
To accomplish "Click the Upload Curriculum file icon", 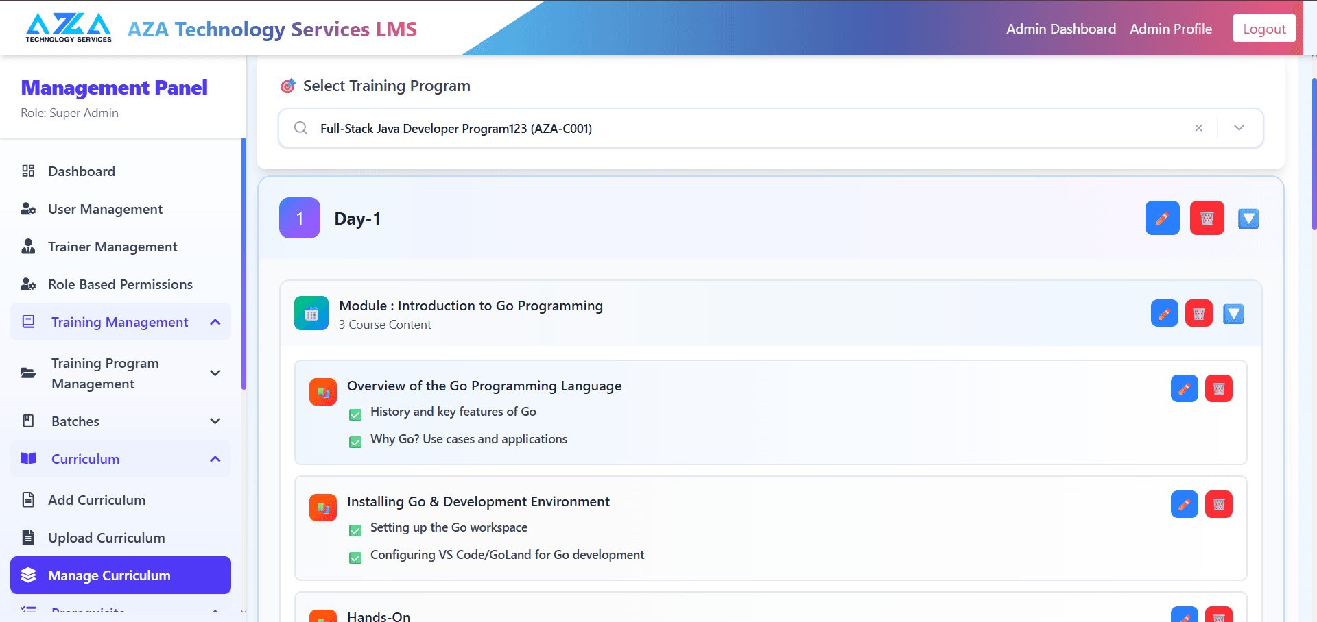I will 28,538.
